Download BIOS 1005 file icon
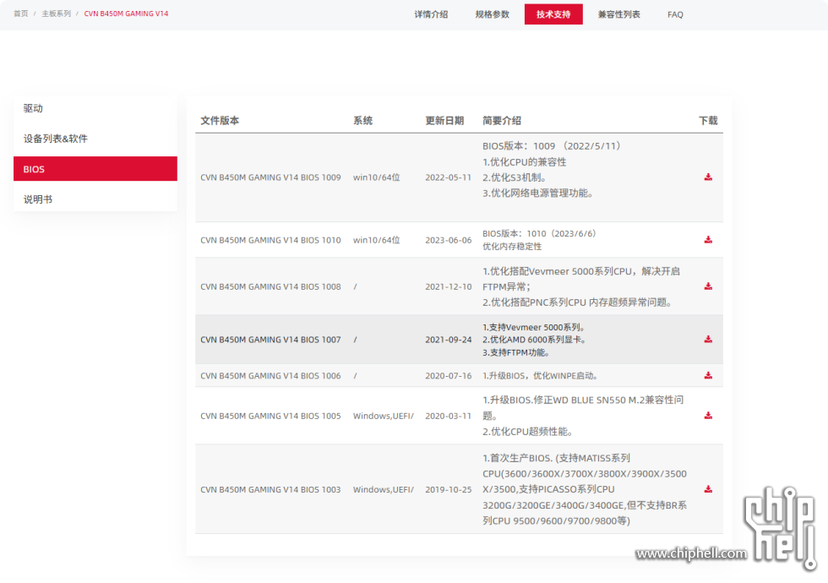Image resolution: width=828 pixels, height=583 pixels. point(708,416)
